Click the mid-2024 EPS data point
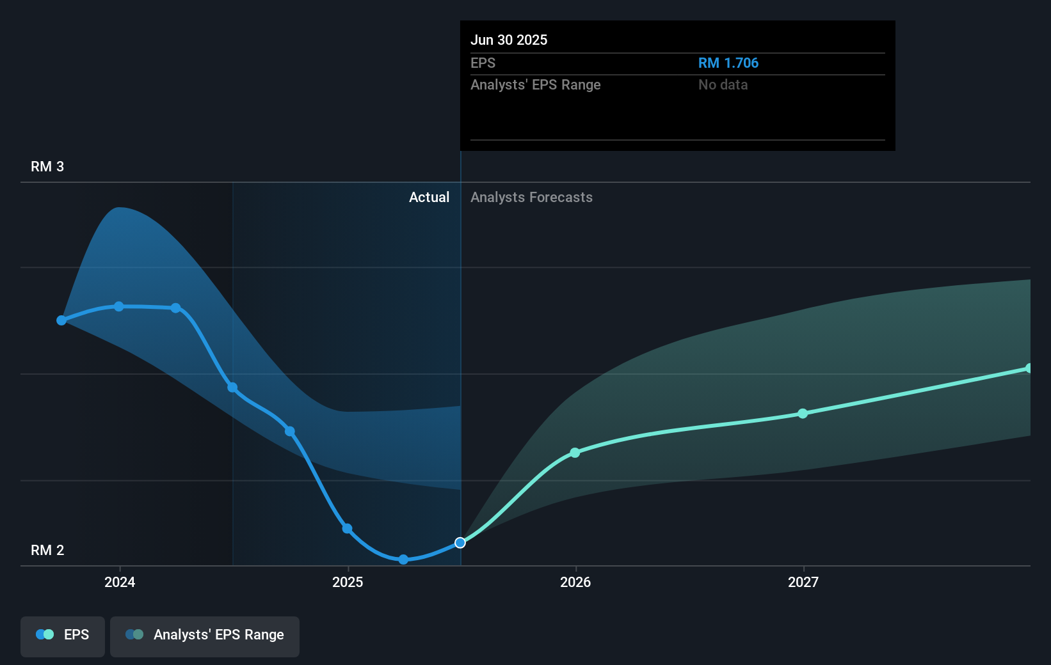This screenshot has width=1051, height=665. pyautogui.click(x=232, y=387)
